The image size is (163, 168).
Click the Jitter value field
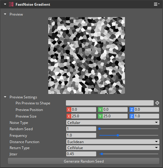click(81, 154)
